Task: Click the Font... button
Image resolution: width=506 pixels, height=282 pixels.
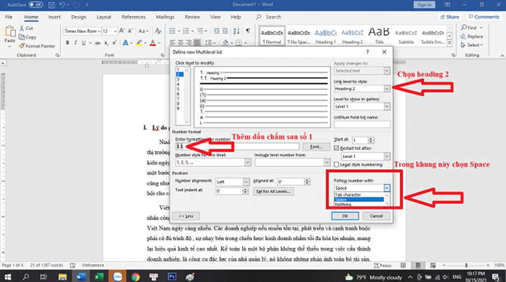Action: tap(316, 146)
